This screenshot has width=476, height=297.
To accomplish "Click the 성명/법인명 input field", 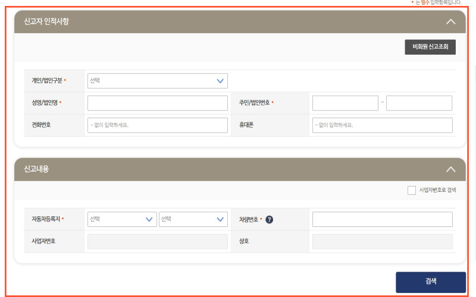I will pos(158,103).
